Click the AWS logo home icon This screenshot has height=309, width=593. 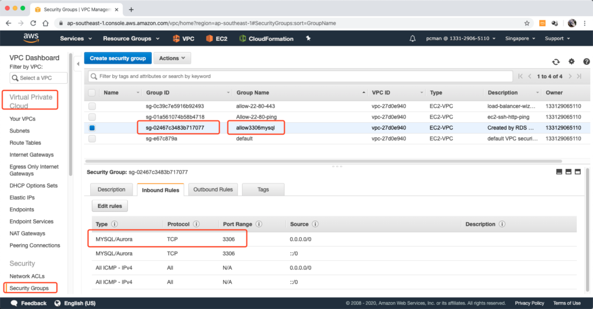click(31, 38)
